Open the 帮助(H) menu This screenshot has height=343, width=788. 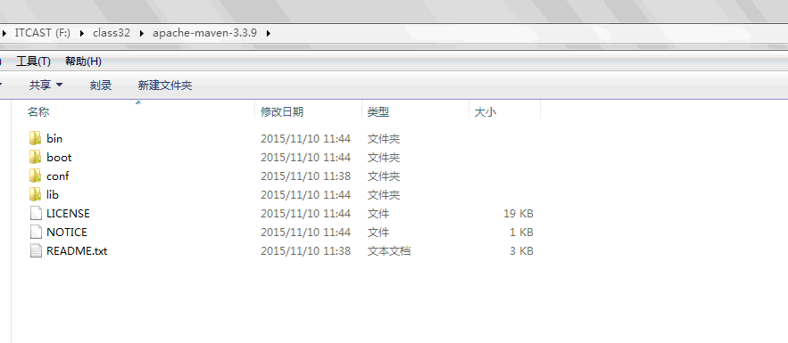point(83,61)
